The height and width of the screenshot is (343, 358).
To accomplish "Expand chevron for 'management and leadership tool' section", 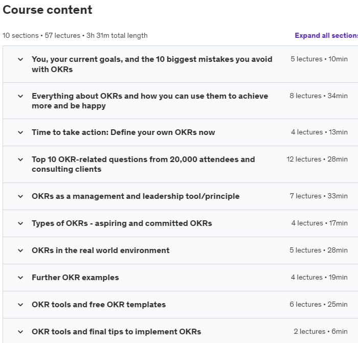I will click(20, 196).
